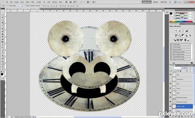Add a Levels adjustment
This screenshot has width=195, height=118.
pyautogui.click(x=180, y=31)
